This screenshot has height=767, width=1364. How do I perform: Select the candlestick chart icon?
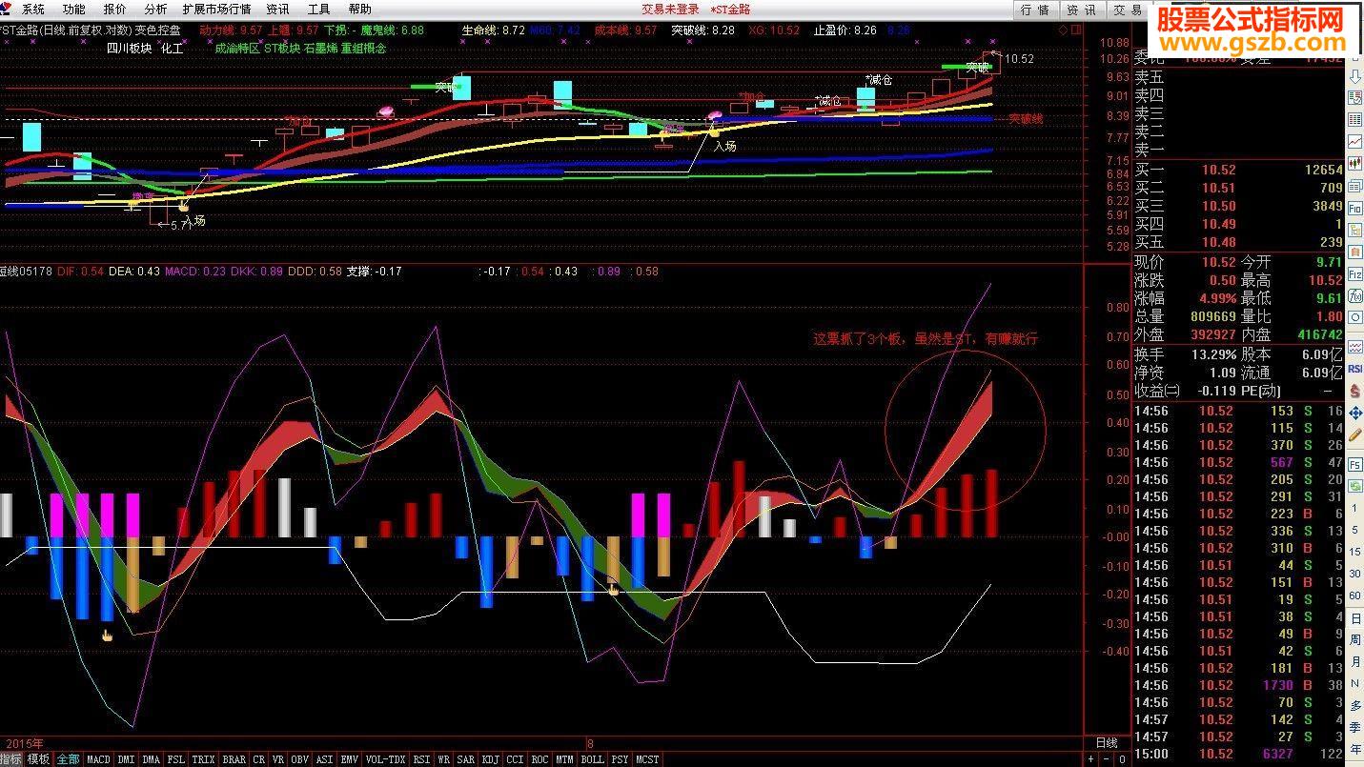(x=1355, y=163)
